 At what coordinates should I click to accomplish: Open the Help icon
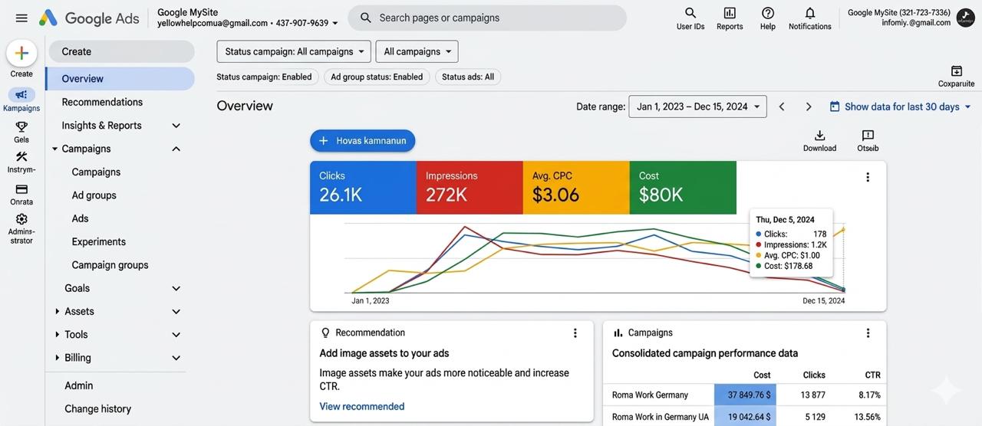768,13
